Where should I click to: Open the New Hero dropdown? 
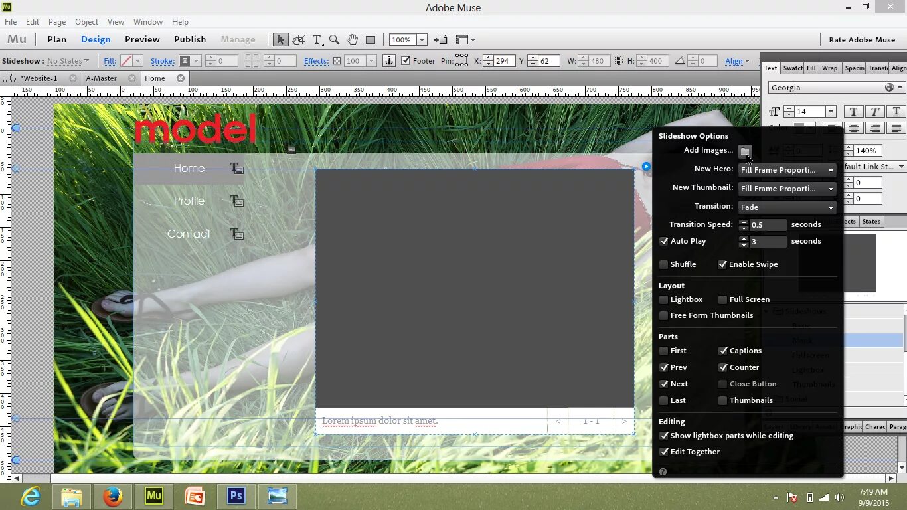pos(787,170)
